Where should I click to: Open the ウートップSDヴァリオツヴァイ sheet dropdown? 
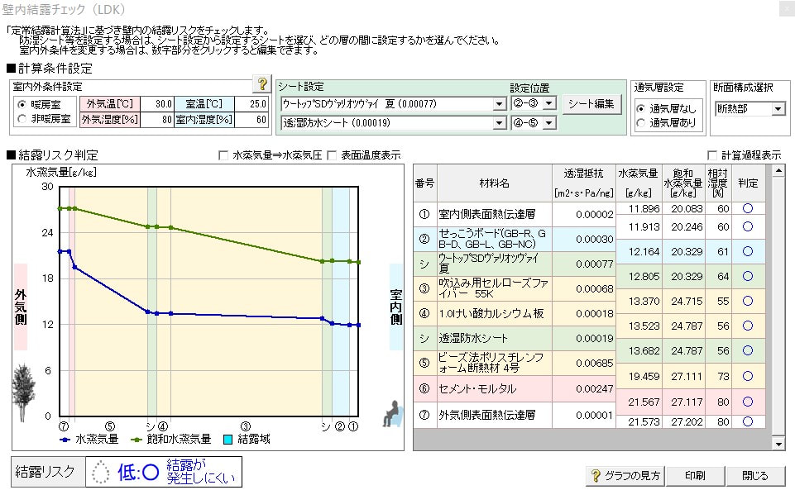pyautogui.click(x=500, y=104)
